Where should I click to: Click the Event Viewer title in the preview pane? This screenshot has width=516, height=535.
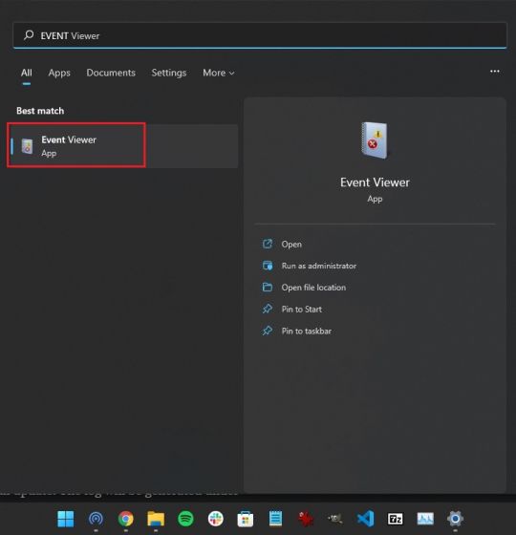[x=375, y=182]
